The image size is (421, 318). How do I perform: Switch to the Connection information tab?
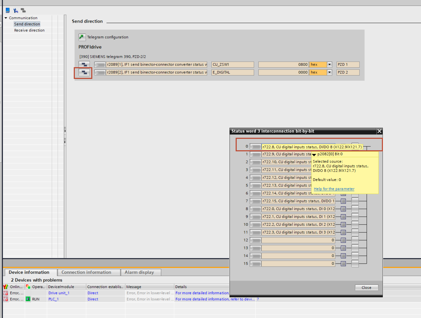(x=86, y=272)
